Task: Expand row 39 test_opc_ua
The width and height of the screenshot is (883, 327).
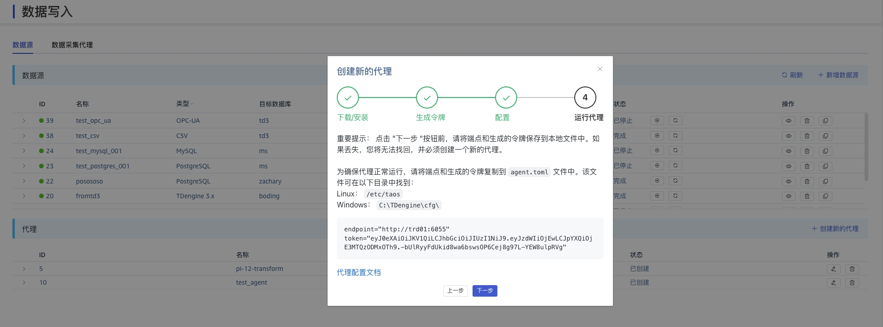Action: tap(24, 120)
